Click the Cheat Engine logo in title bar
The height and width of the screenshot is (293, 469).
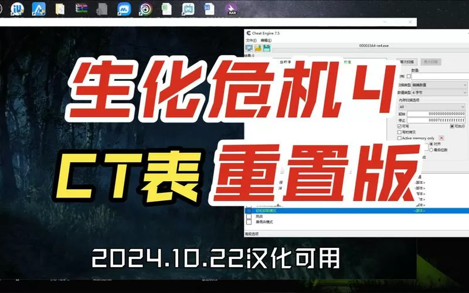click(249, 33)
